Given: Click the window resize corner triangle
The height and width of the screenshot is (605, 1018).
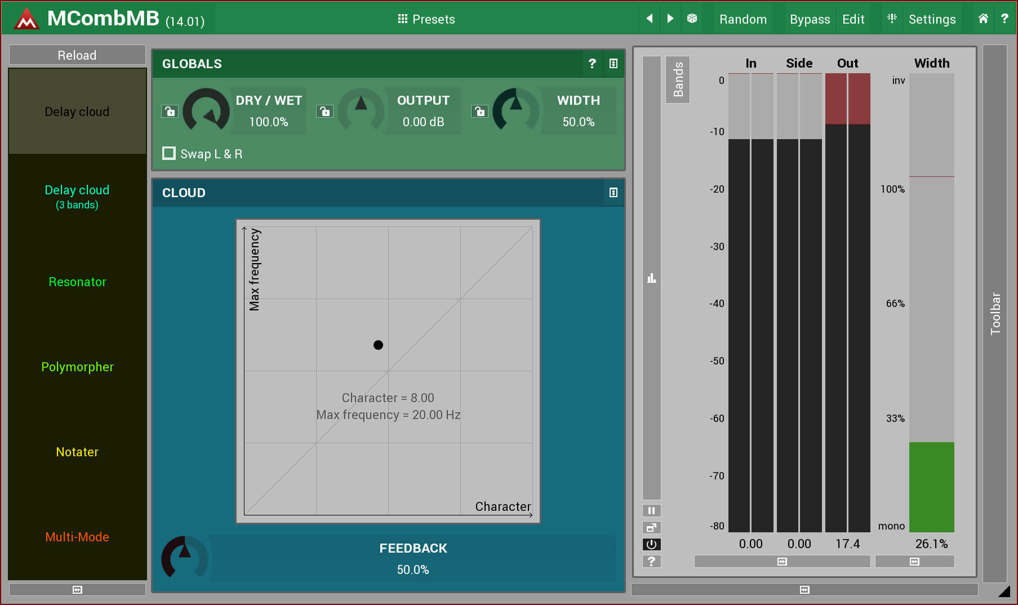Looking at the screenshot, I should pyautogui.click(x=1004, y=591).
